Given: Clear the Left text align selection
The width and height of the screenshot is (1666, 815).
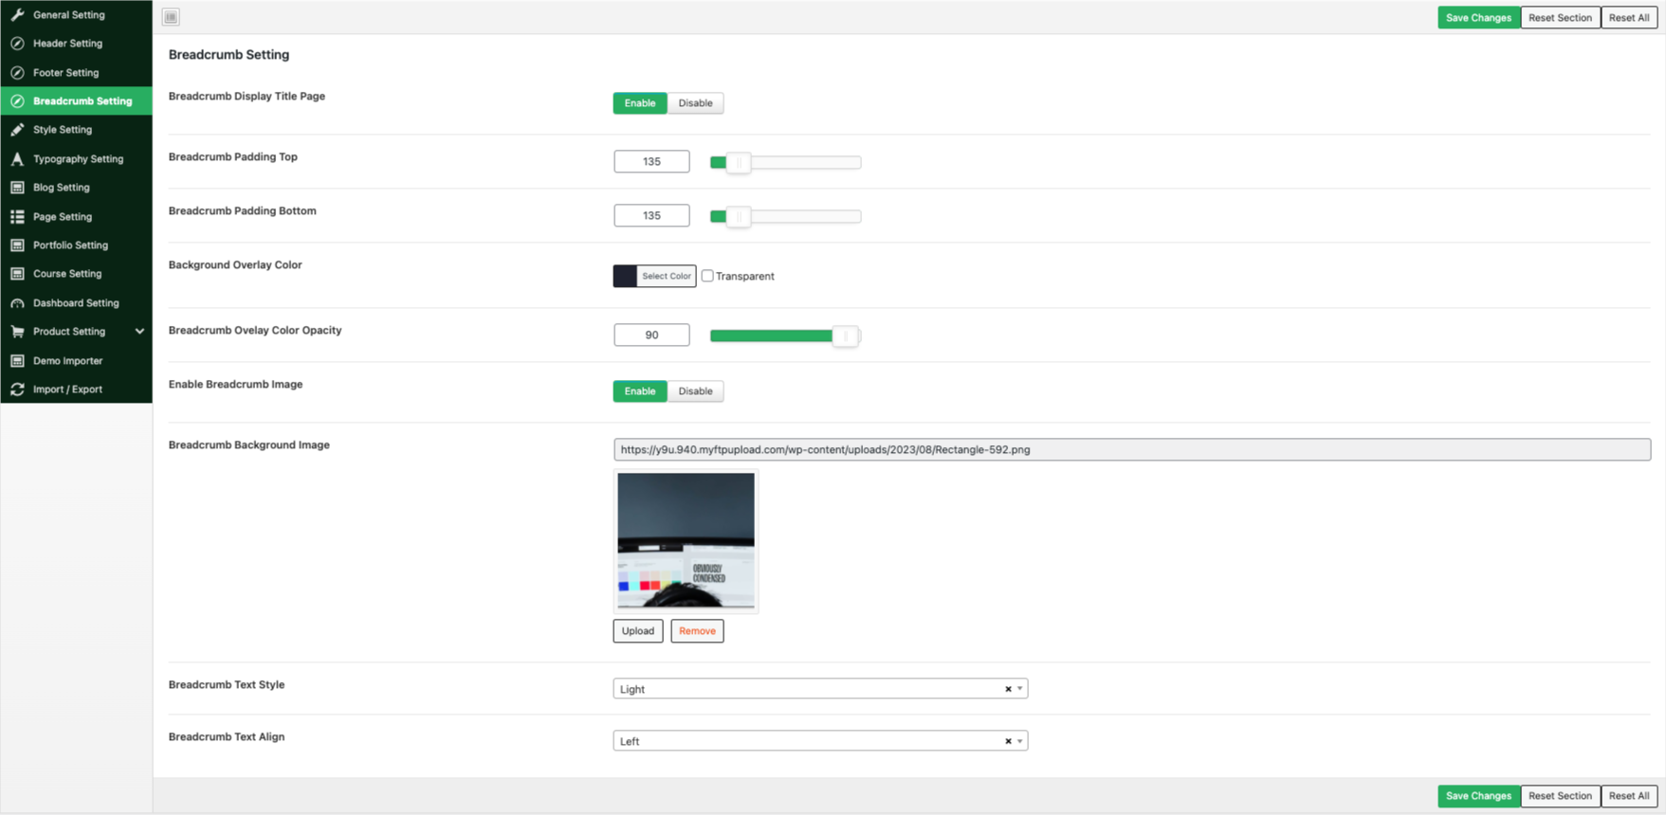Looking at the screenshot, I should coord(1008,741).
